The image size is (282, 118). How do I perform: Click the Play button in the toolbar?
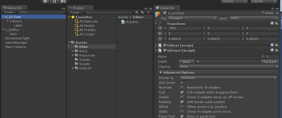46,1
